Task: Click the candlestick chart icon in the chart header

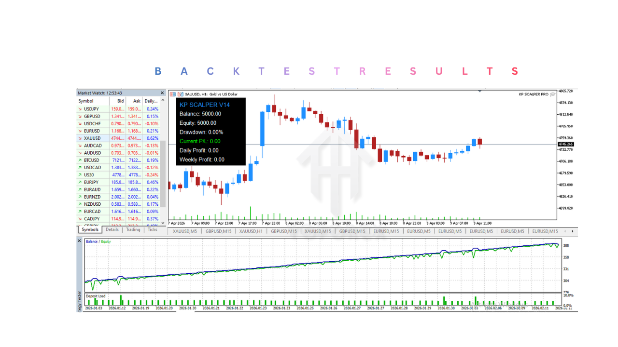Action: click(x=180, y=94)
